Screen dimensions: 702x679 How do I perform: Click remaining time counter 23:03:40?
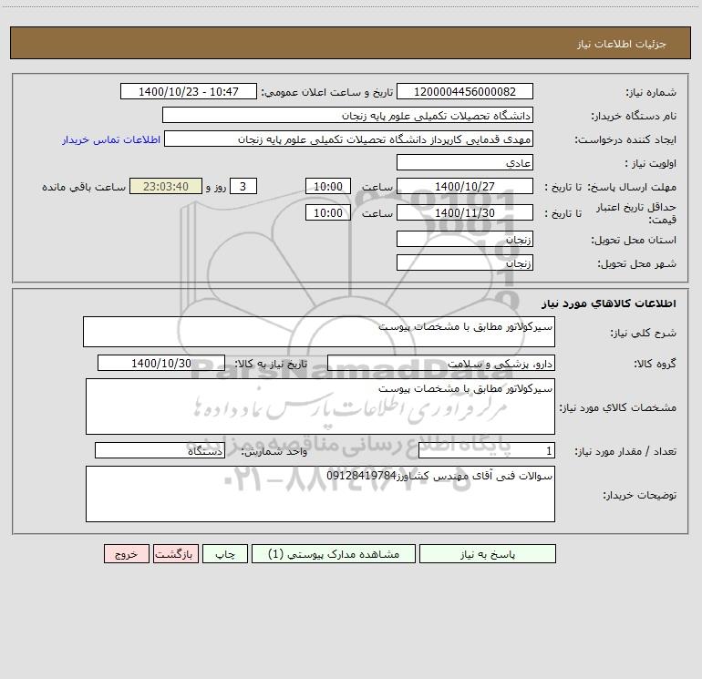coord(166,186)
